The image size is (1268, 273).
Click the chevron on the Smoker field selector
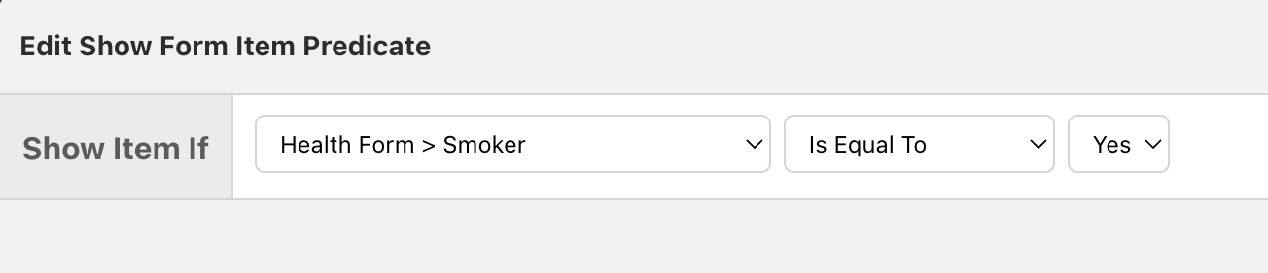click(754, 144)
